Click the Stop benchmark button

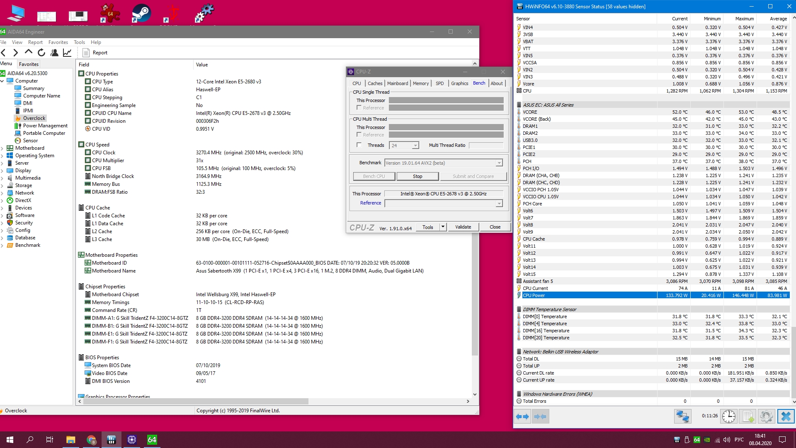(x=417, y=176)
